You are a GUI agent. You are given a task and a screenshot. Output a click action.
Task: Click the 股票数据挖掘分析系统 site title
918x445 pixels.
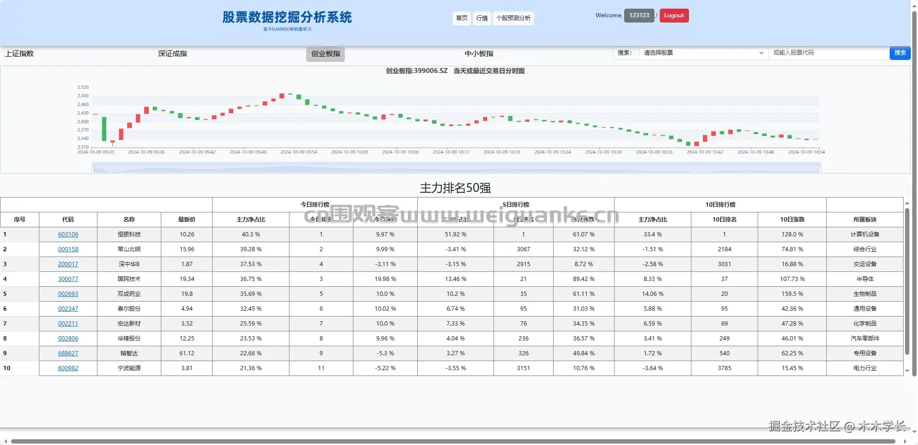(x=287, y=17)
